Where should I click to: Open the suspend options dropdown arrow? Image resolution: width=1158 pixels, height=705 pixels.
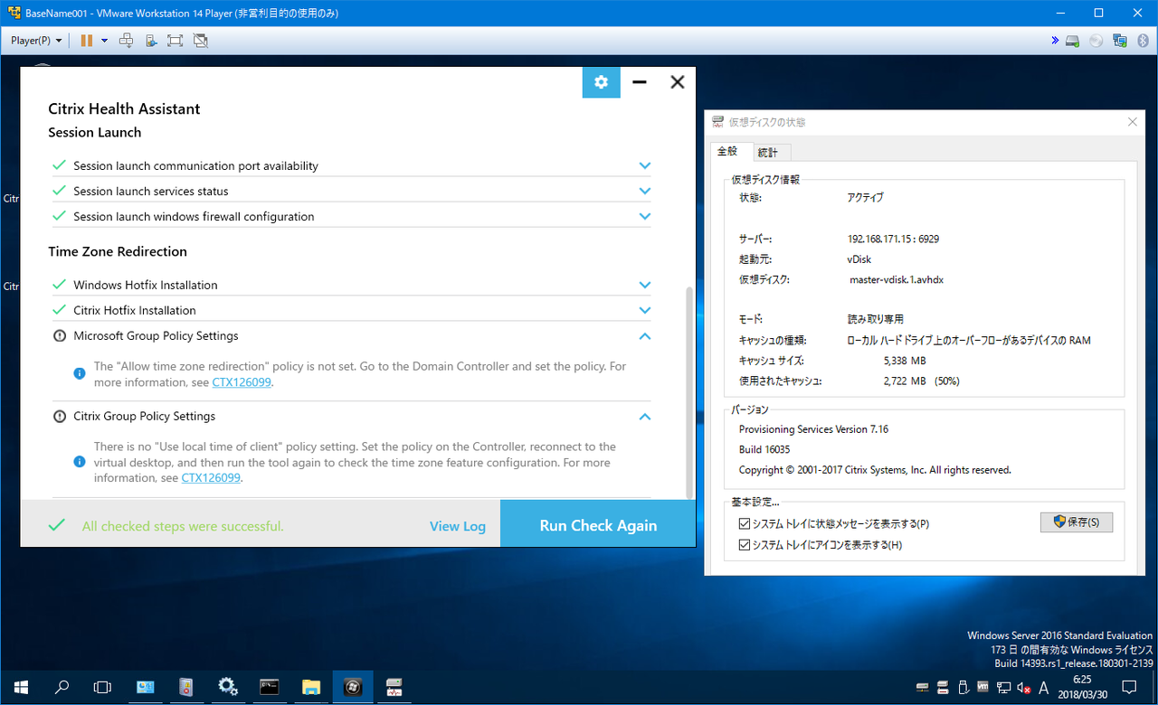click(x=103, y=40)
